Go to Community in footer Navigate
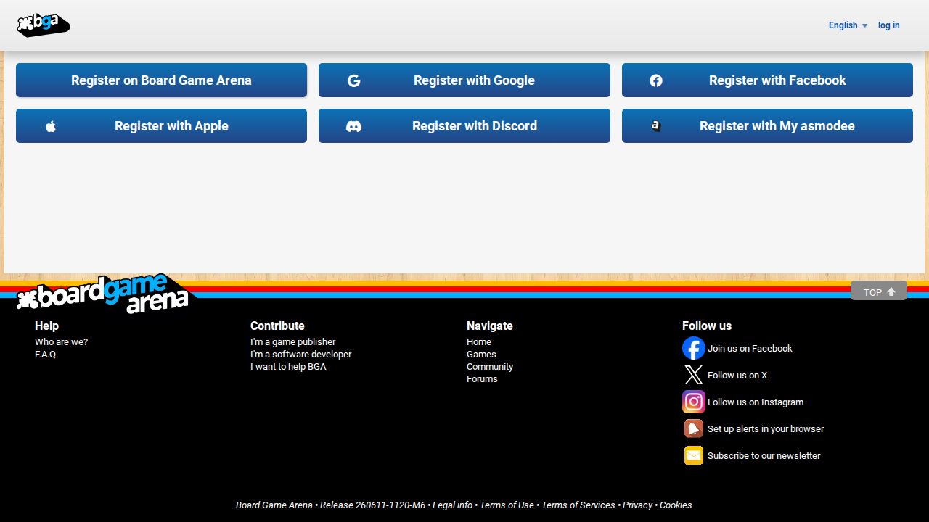Screen dimensions: 929x522 point(490,367)
